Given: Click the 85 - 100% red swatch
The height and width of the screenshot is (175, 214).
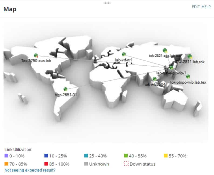Looking at the screenshot, I should tap(46, 164).
